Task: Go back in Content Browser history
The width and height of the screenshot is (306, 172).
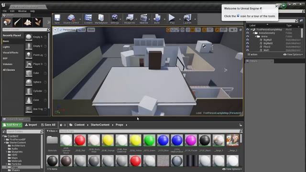Action: coord(61,125)
